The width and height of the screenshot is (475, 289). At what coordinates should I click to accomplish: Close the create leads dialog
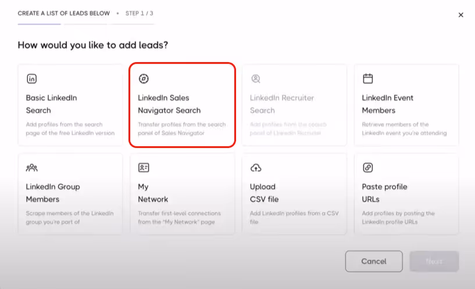click(461, 15)
